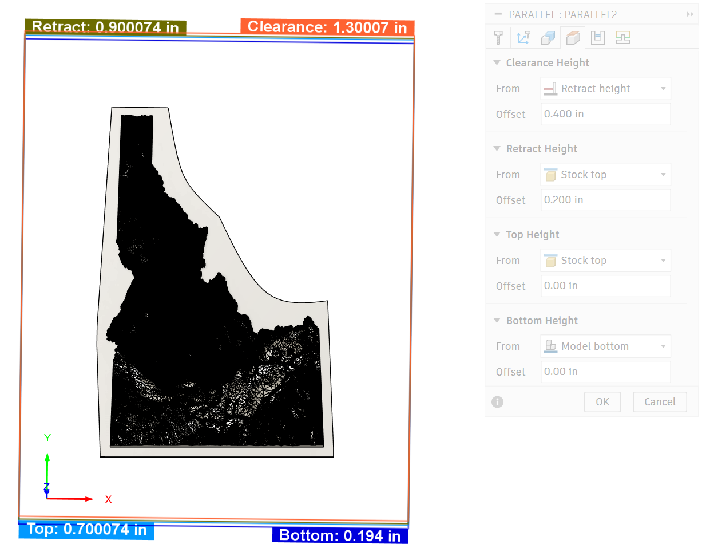Click the Clearance 1.30007 in label
The image size is (702, 552).
327,27
